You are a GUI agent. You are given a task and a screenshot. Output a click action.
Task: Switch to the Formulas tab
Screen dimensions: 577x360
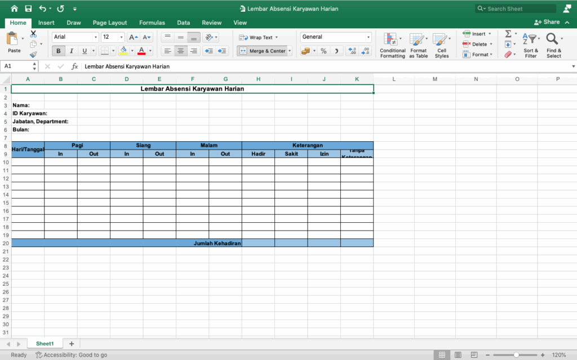tap(152, 22)
